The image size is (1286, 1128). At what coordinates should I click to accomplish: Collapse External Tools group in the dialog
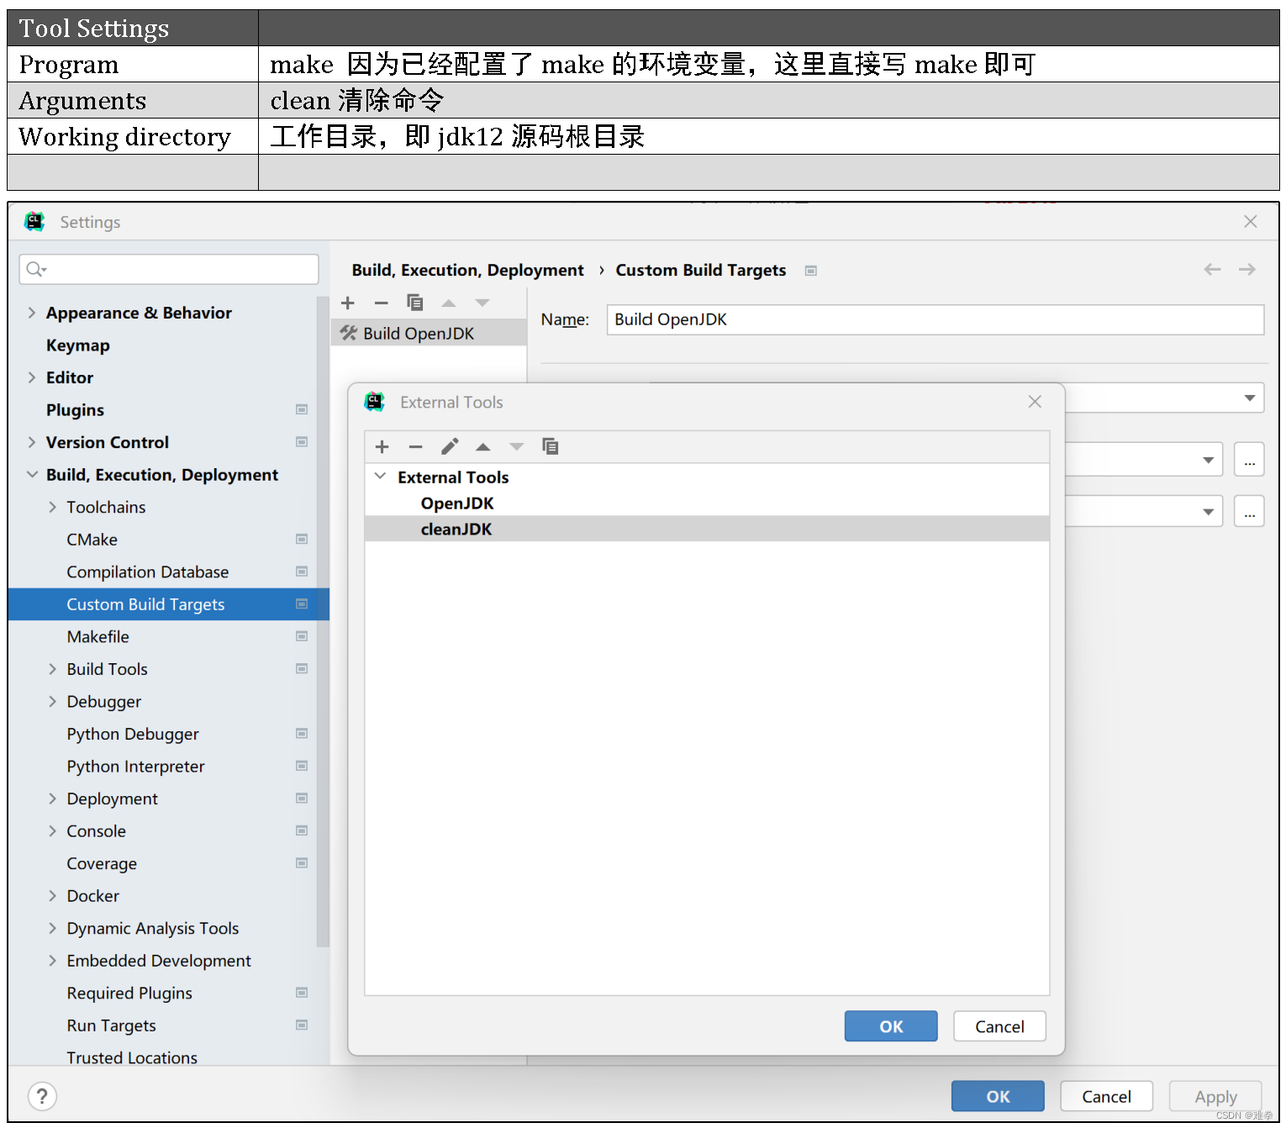point(380,477)
